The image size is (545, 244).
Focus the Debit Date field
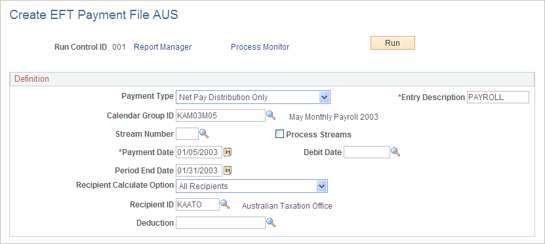coord(367,152)
